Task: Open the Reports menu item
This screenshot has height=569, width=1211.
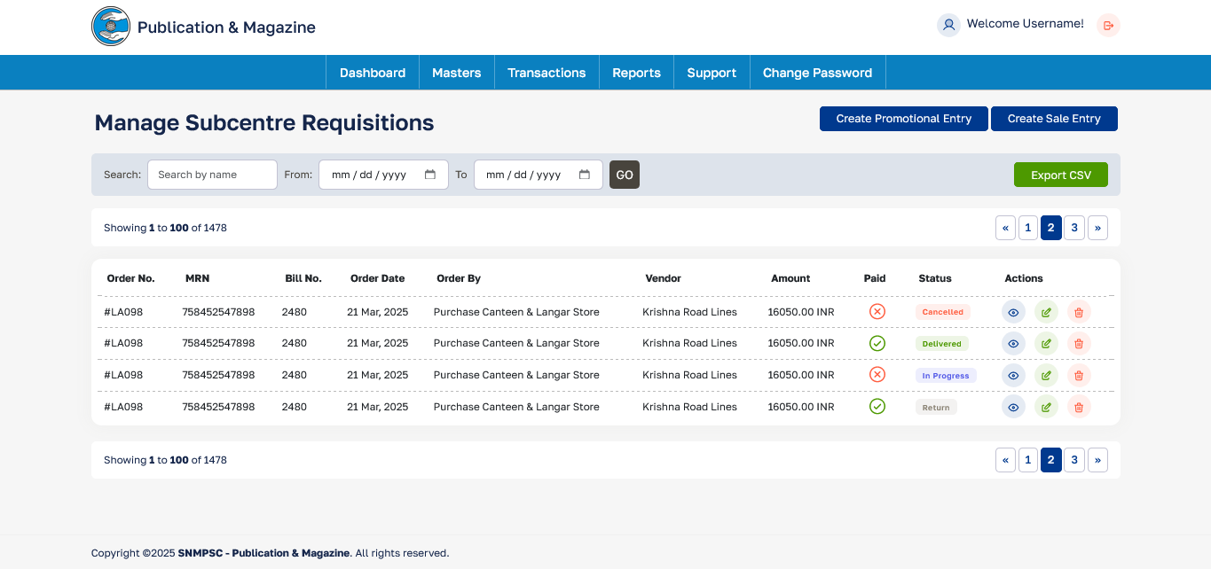Action: [636, 73]
